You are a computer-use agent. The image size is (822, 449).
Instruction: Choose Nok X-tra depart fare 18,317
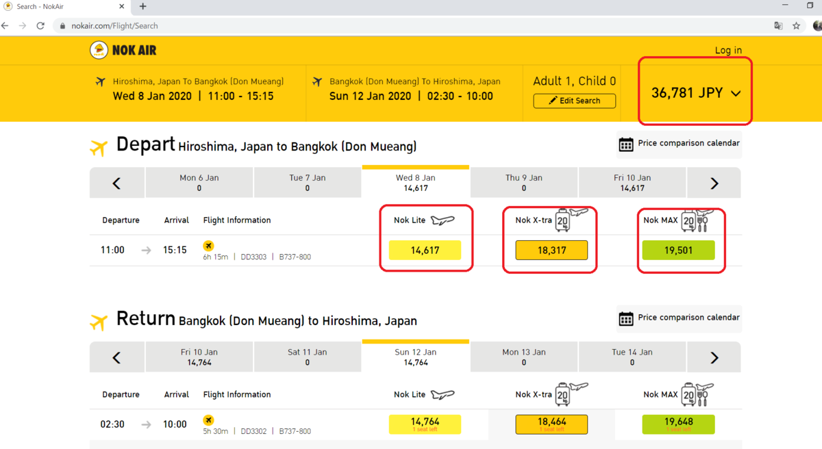pyautogui.click(x=551, y=251)
